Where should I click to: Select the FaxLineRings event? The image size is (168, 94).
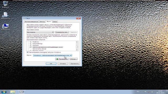(38, 44)
